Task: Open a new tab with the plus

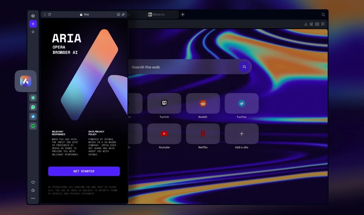Action: click(182, 14)
